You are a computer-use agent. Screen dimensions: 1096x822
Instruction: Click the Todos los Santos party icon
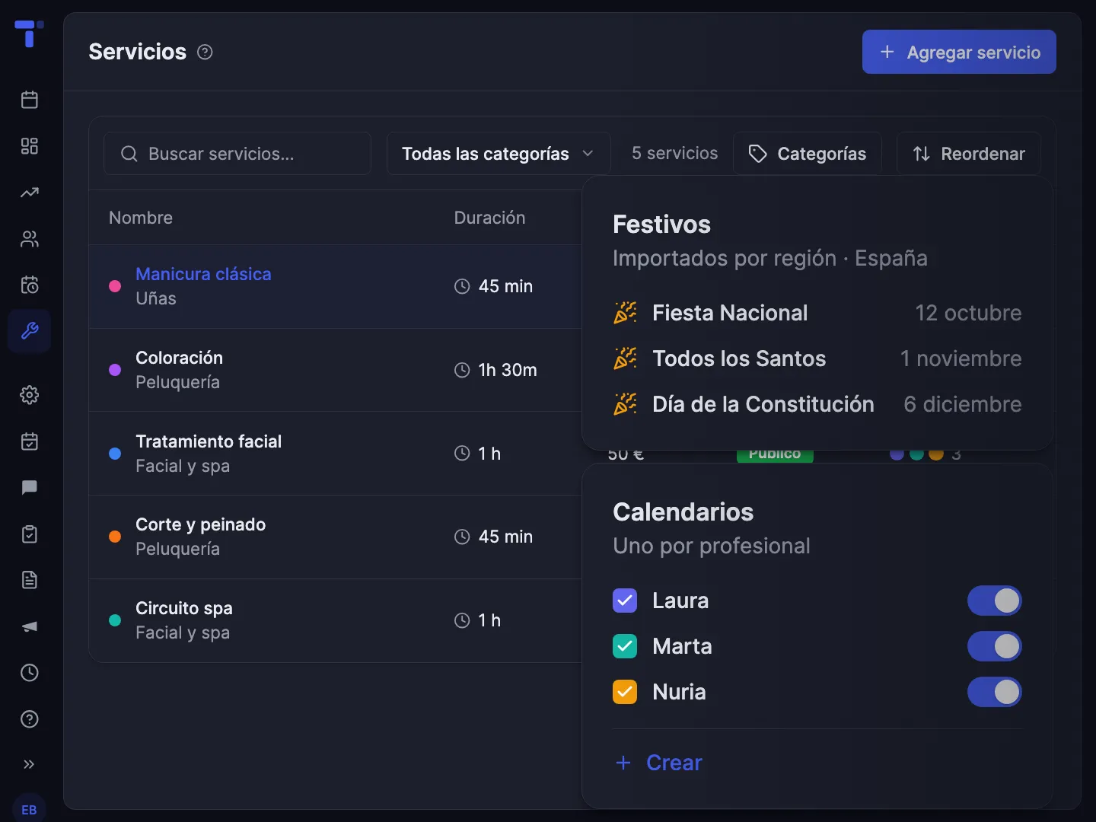point(625,358)
